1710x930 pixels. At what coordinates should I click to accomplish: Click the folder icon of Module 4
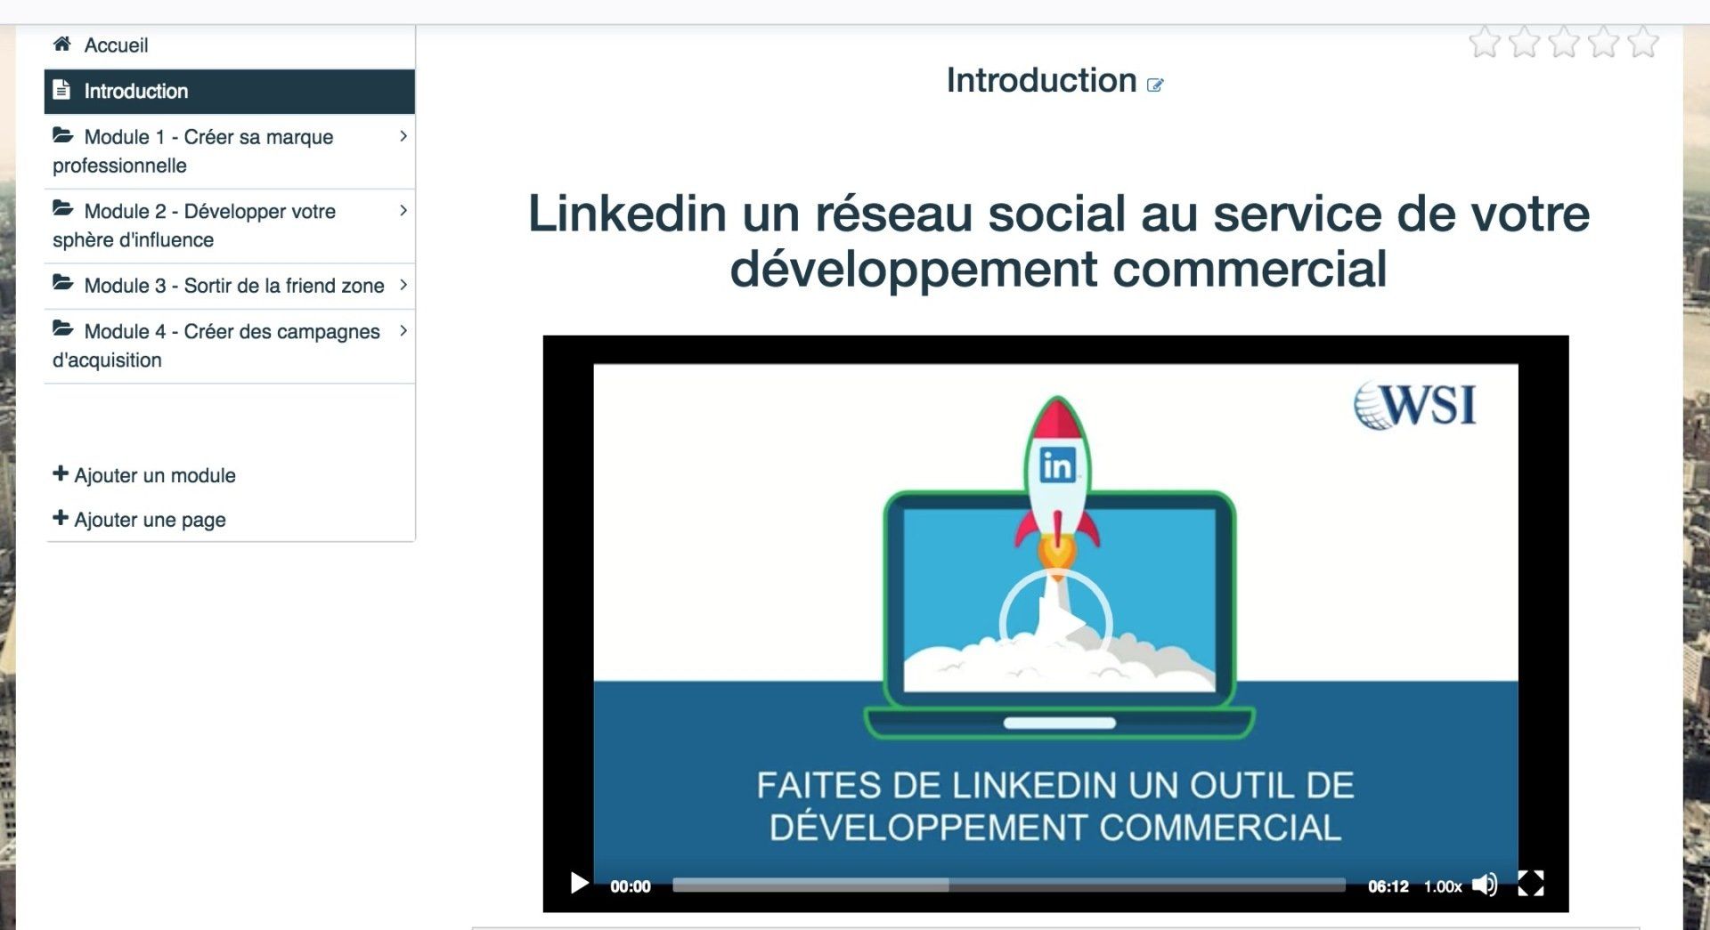coord(62,329)
